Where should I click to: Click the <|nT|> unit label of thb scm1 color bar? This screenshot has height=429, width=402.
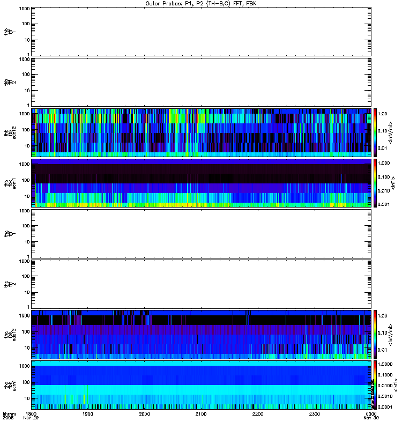tap(393, 183)
